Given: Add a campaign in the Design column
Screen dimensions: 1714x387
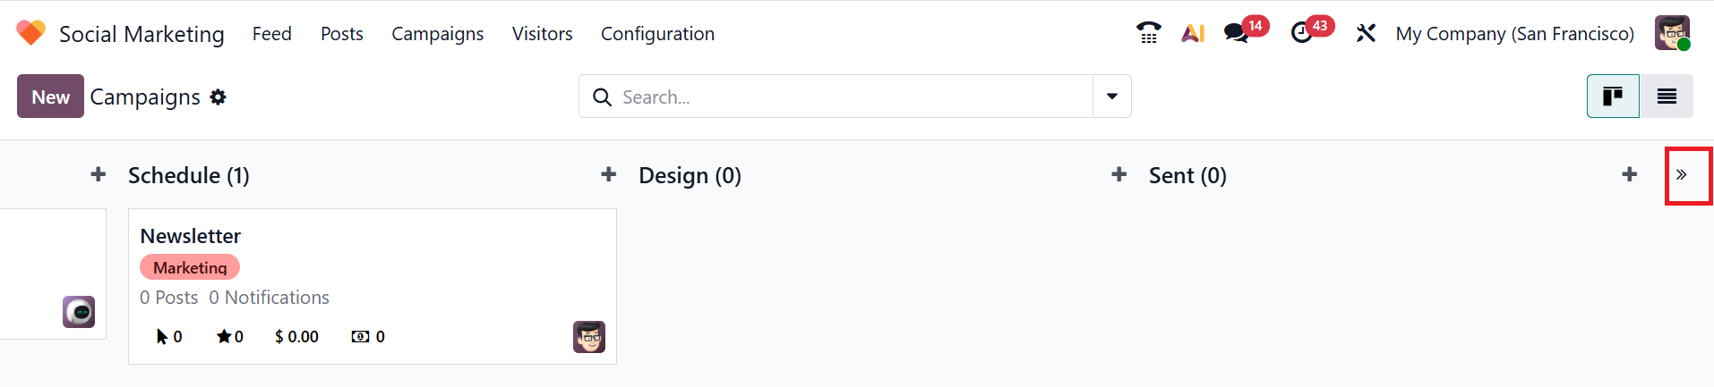Looking at the screenshot, I should [1119, 174].
